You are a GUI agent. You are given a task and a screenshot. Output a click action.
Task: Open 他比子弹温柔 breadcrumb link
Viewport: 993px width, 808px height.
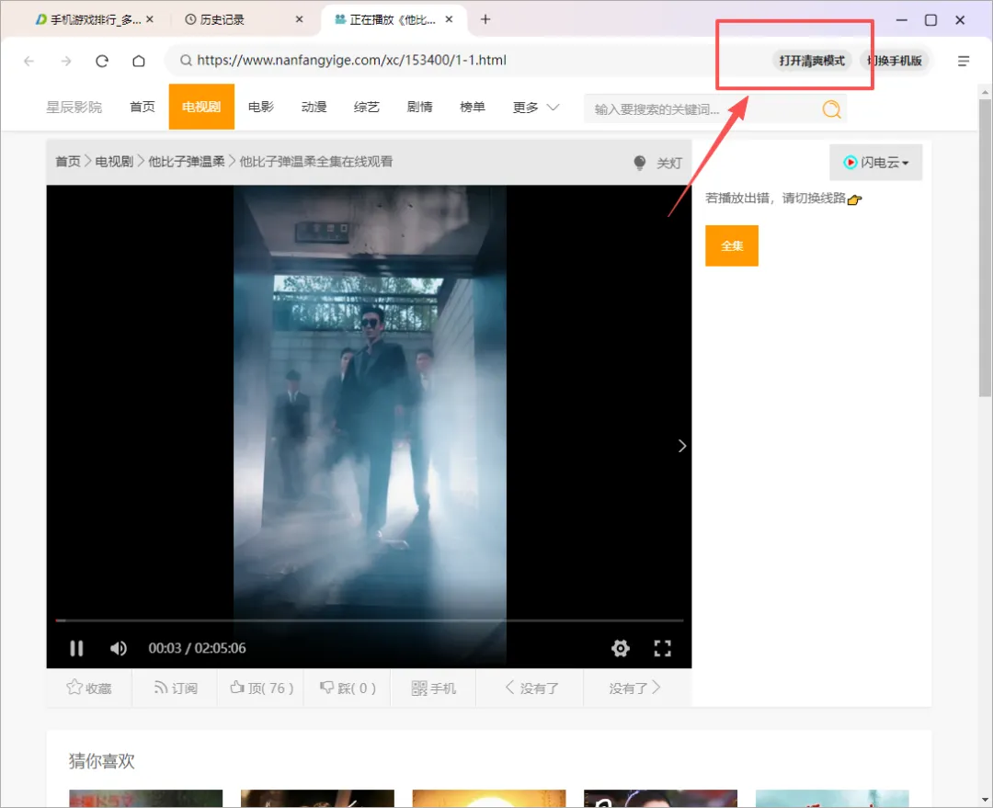click(x=186, y=162)
